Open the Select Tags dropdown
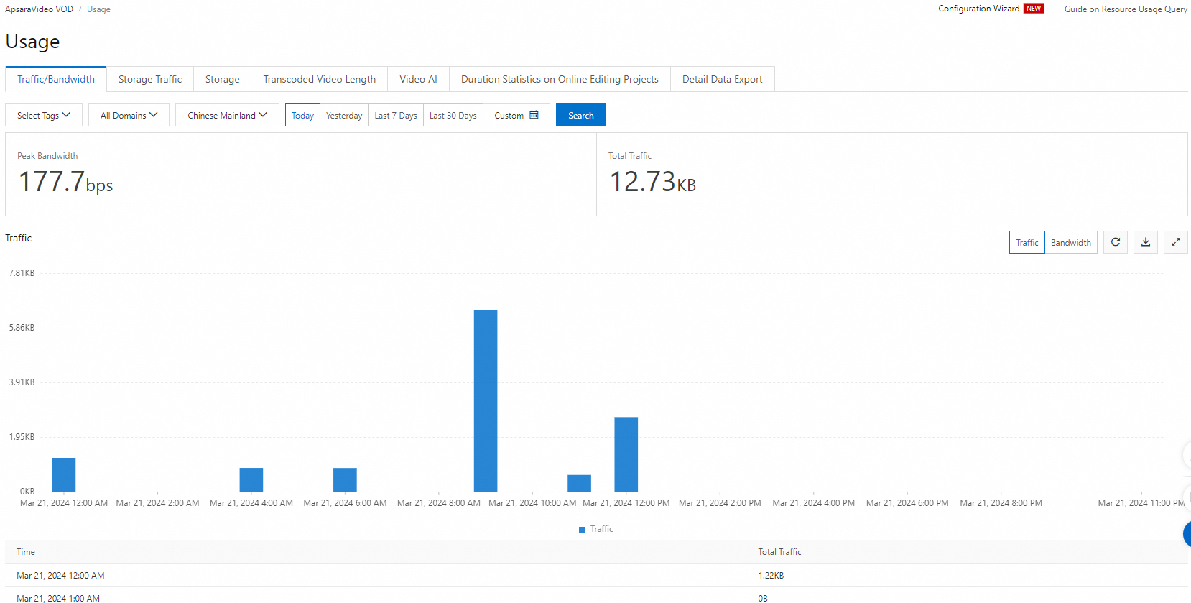This screenshot has width=1191, height=603. pos(44,115)
